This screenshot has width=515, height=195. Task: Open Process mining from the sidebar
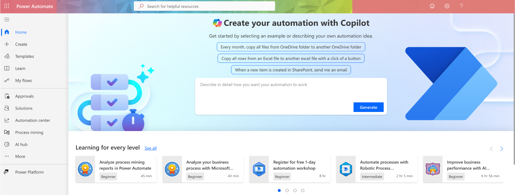click(x=29, y=132)
